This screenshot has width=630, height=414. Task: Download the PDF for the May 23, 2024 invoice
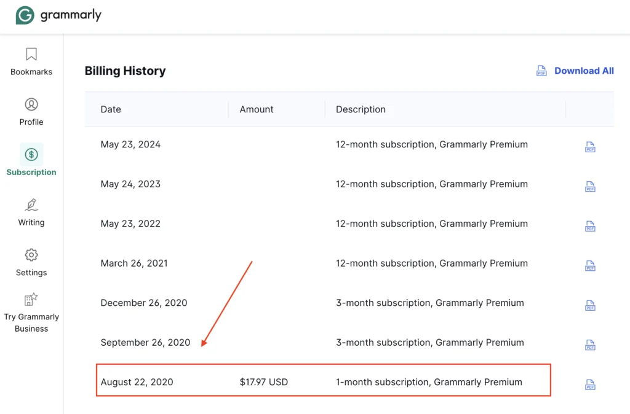pyautogui.click(x=590, y=147)
